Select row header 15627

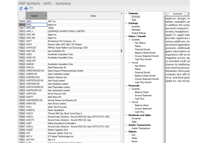(22, 61)
